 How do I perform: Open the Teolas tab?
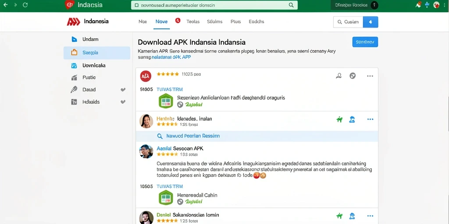pos(193,21)
